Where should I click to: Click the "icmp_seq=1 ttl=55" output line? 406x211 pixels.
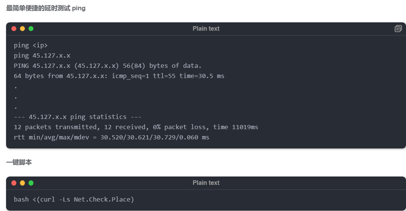click(119, 76)
